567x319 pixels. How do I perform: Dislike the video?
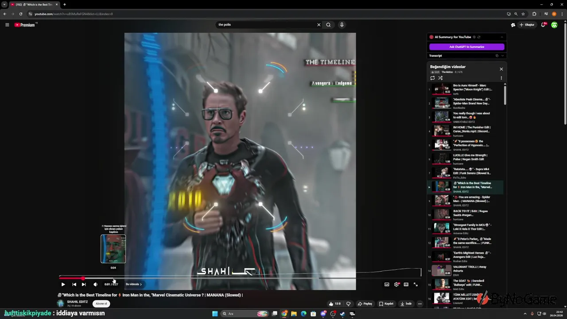click(348, 304)
